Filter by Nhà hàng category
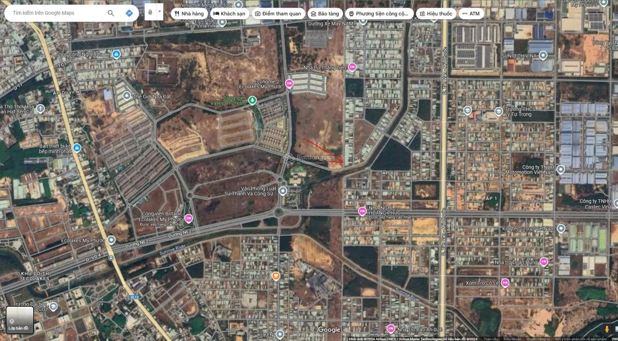The image size is (618, 341). 189,14
